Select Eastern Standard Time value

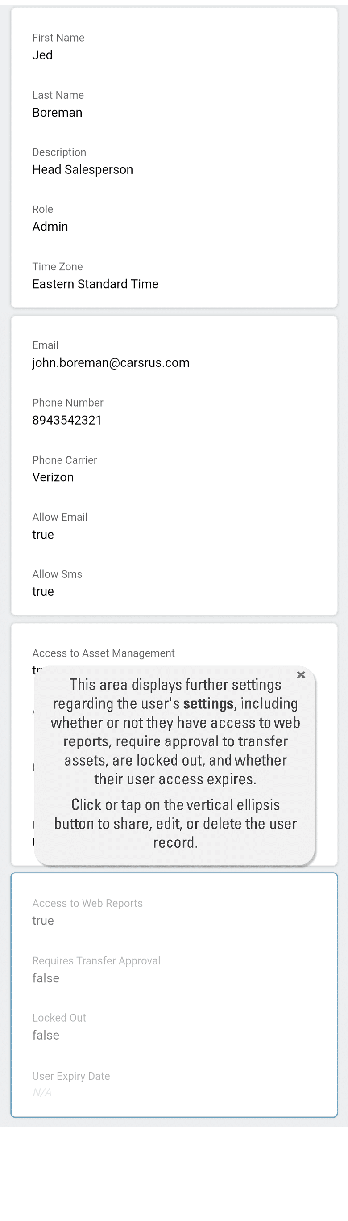point(95,284)
